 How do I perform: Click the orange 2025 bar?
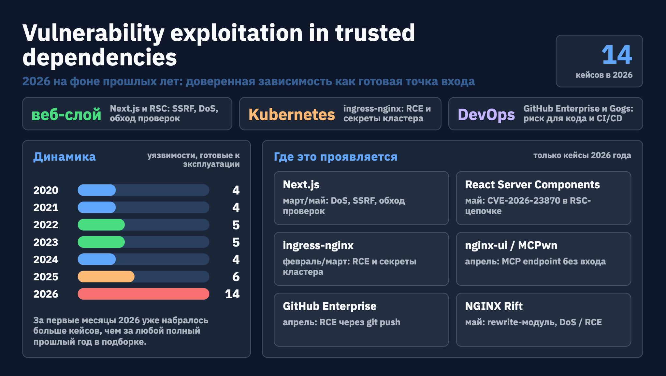click(106, 276)
